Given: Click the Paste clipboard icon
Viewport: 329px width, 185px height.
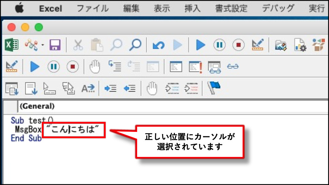Looking at the screenshot, I should [97, 45].
